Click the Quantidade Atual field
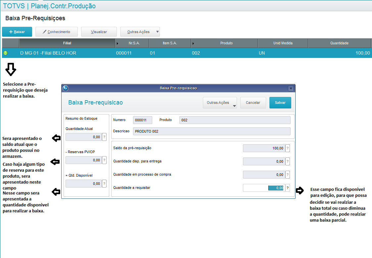The width and height of the screenshot is (372, 258). (x=84, y=137)
